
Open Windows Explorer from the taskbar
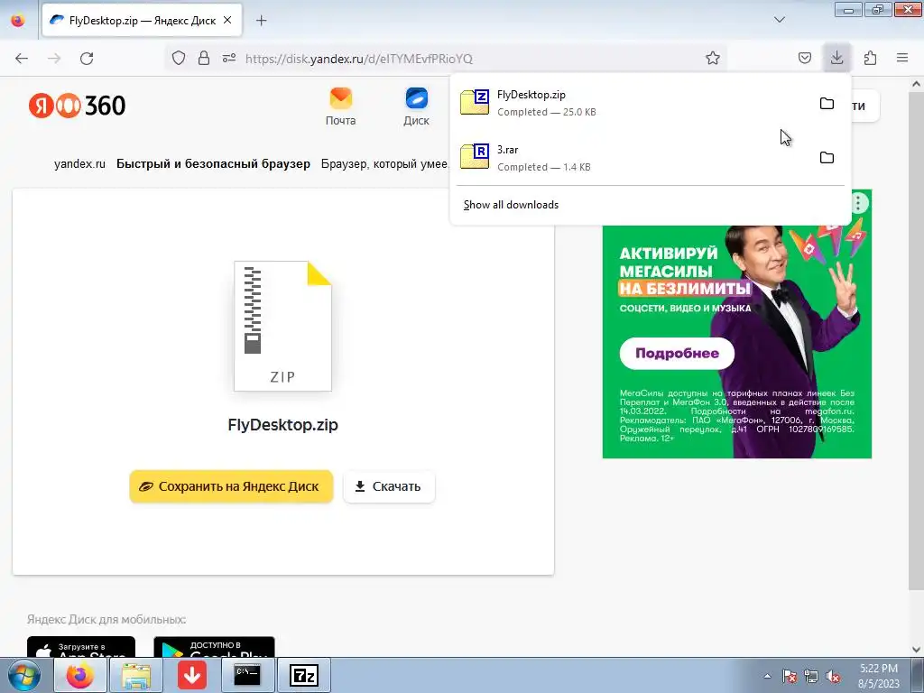(x=136, y=675)
